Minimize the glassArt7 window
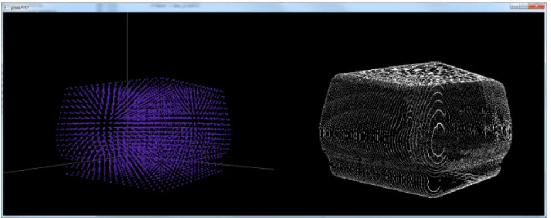 [x=515, y=6]
